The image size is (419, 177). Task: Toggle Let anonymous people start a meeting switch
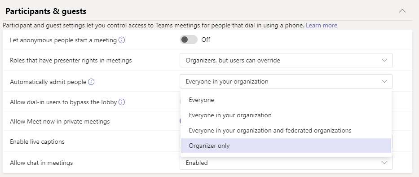(189, 40)
